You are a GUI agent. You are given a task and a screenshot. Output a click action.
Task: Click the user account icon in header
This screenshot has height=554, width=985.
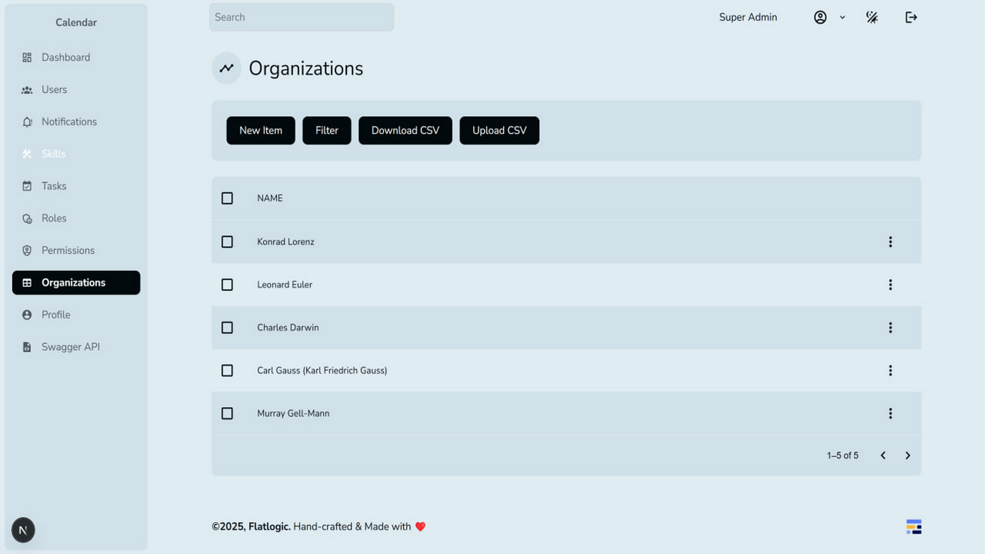820,17
